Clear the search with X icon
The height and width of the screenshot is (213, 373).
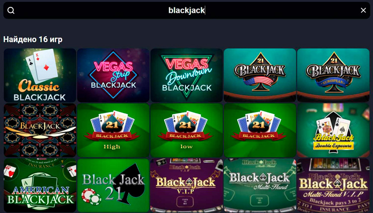pos(363,10)
